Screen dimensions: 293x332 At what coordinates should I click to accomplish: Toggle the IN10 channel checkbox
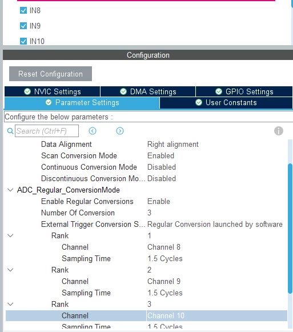pyautogui.click(x=23, y=41)
